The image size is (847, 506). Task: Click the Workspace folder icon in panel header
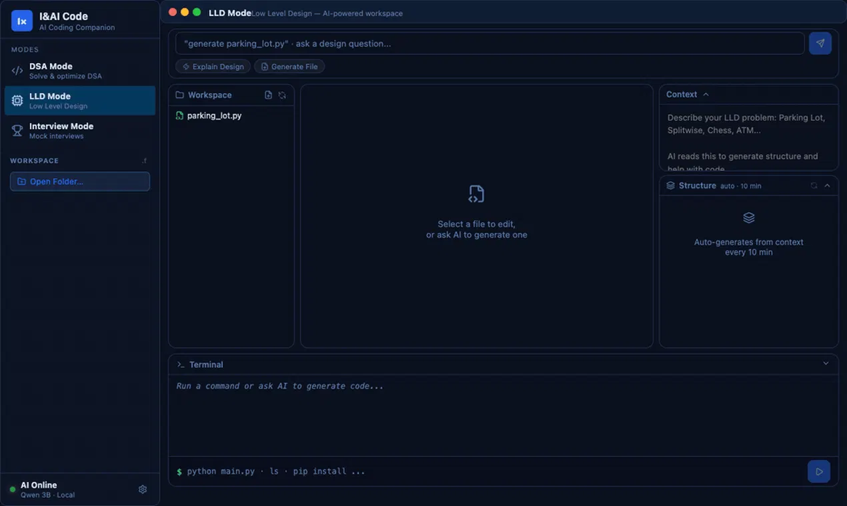[x=179, y=95]
